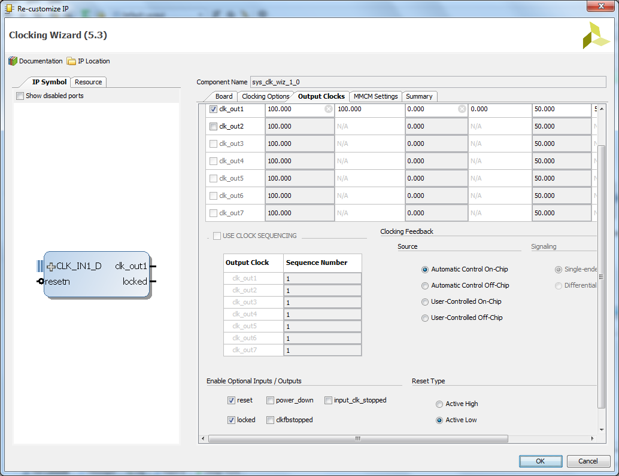Click the Re-customize IP title bar icon

[x=9, y=8]
